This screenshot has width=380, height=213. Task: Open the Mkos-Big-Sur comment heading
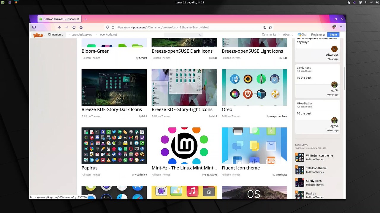(304, 104)
